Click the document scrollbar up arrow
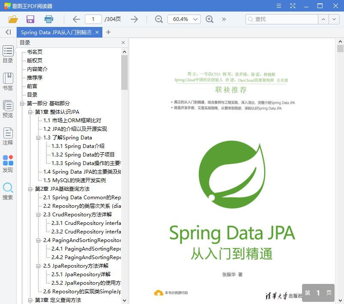The width and height of the screenshot is (344, 304). 340,41
